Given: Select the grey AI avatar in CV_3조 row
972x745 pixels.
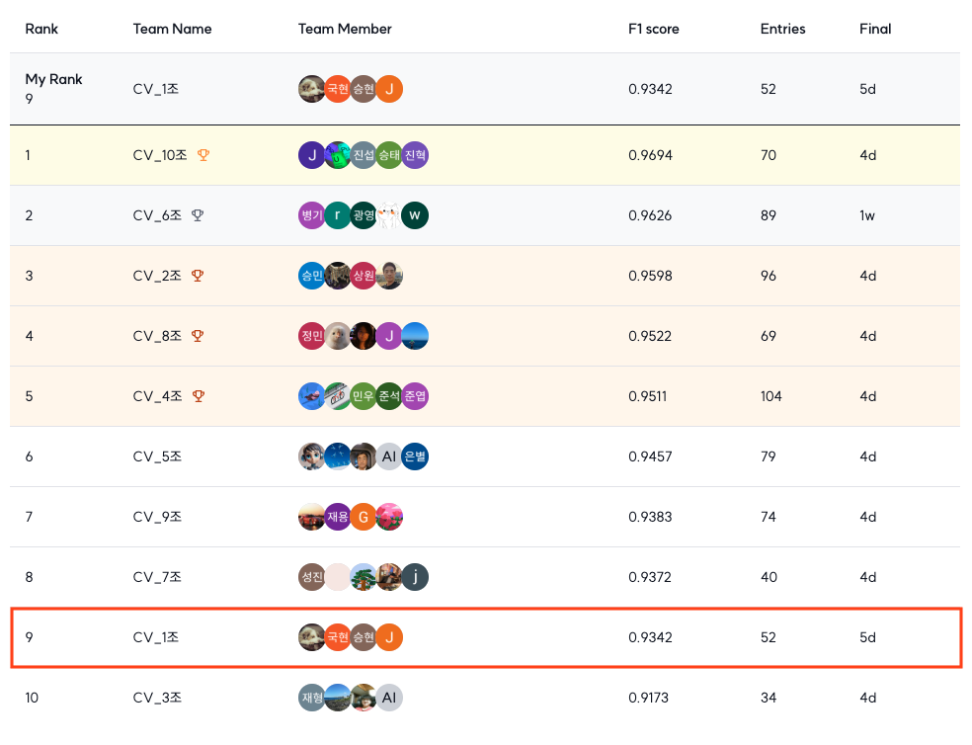Looking at the screenshot, I should click(x=389, y=698).
